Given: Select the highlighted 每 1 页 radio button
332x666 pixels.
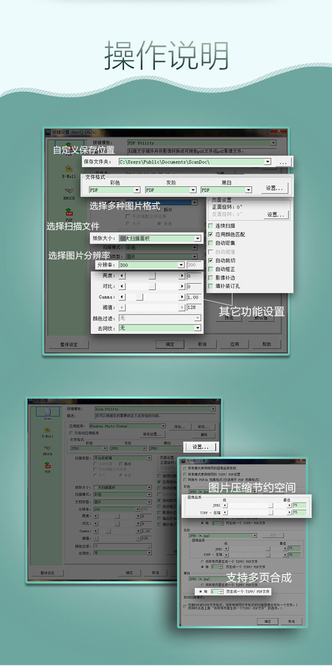Looking at the screenshot, I should tap(200, 592).
